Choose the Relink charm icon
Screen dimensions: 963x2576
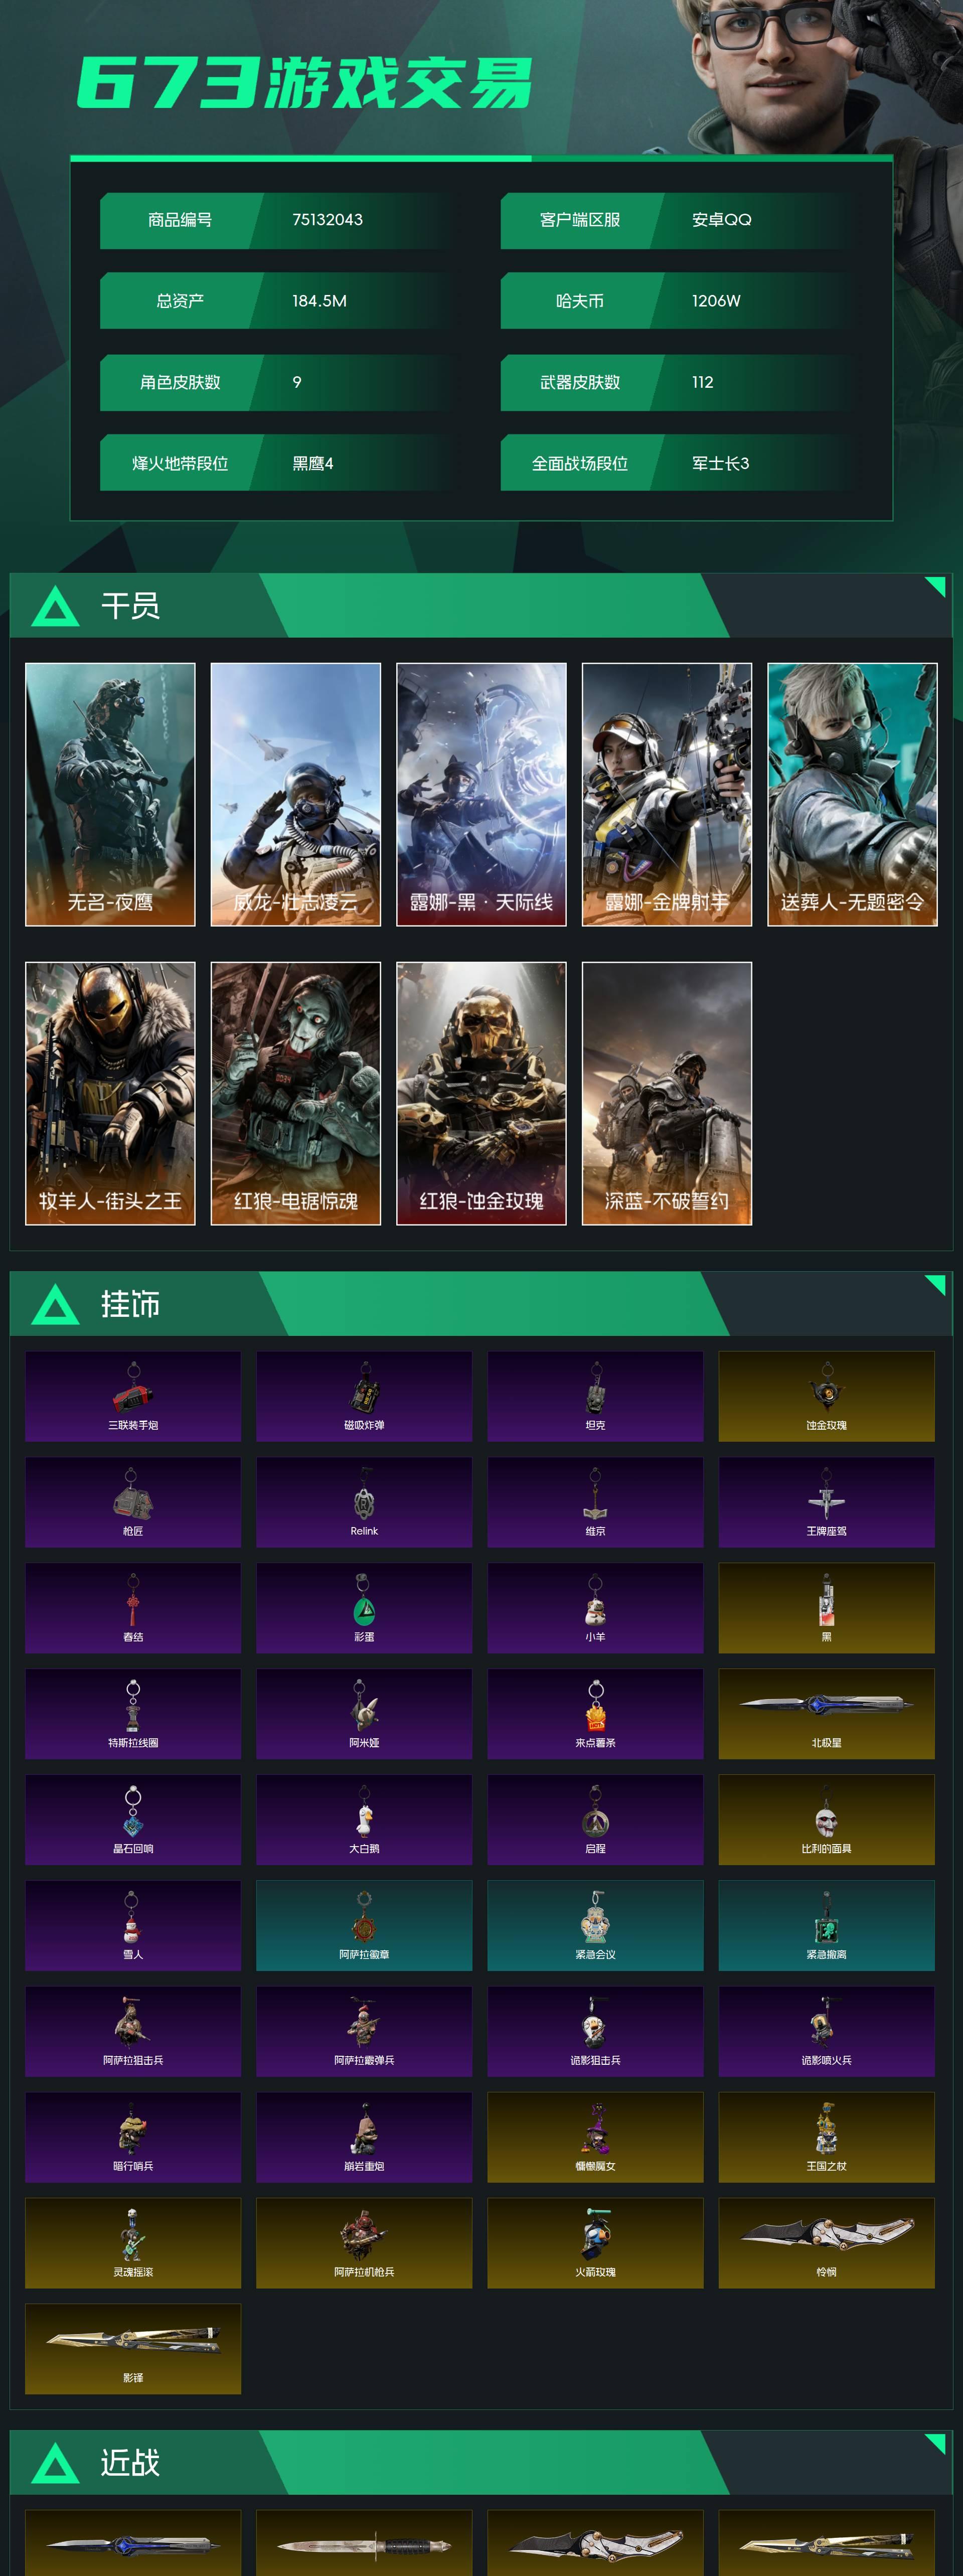tap(364, 1502)
